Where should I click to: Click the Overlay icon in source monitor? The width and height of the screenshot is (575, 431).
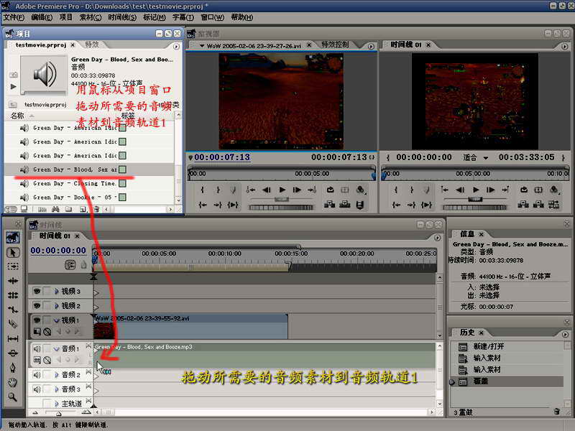pyautogui.click(x=345, y=205)
